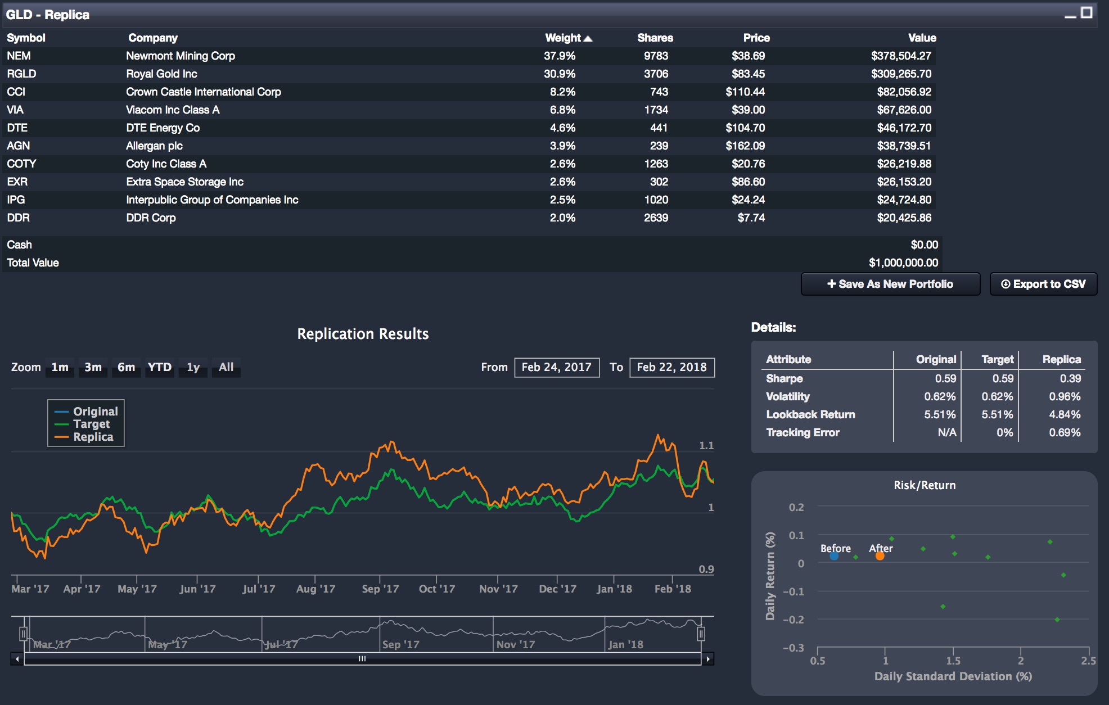Click the Before marker in the Risk/Return chart
The image size is (1109, 705).
835,555
